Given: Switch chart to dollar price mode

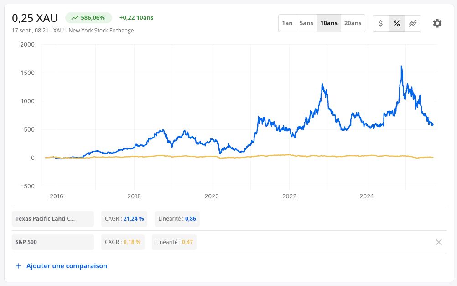Looking at the screenshot, I should (x=381, y=23).
